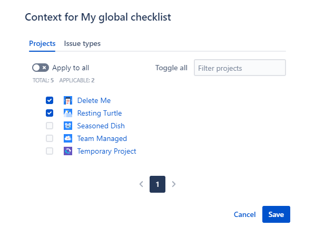Select the Projects tab
Image resolution: width=315 pixels, height=236 pixels.
pyautogui.click(x=42, y=43)
